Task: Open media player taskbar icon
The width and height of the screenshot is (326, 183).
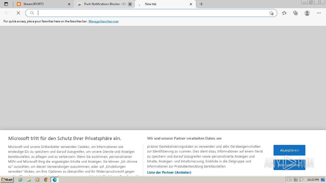Action: point(37,180)
